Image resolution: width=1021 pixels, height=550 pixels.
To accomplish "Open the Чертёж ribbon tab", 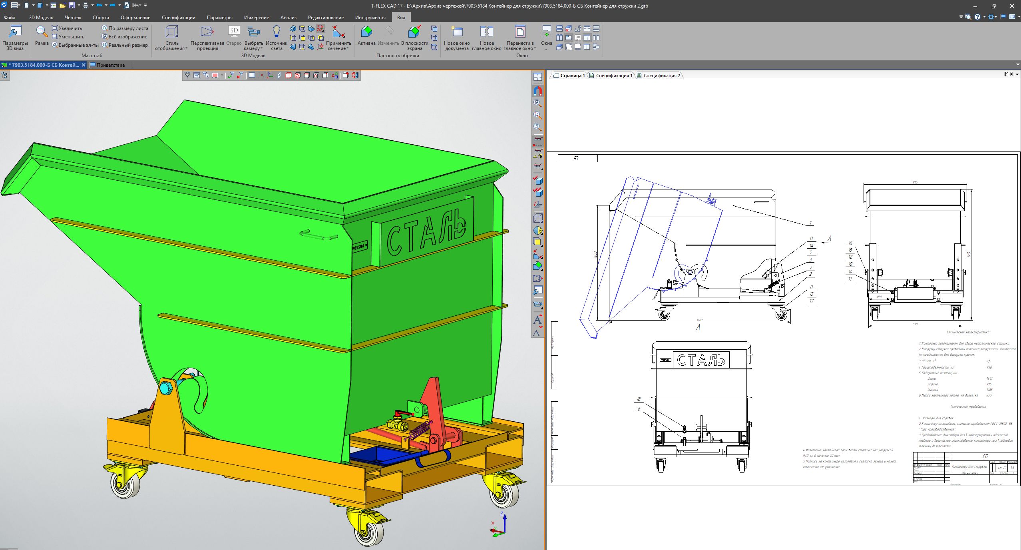I will (73, 18).
